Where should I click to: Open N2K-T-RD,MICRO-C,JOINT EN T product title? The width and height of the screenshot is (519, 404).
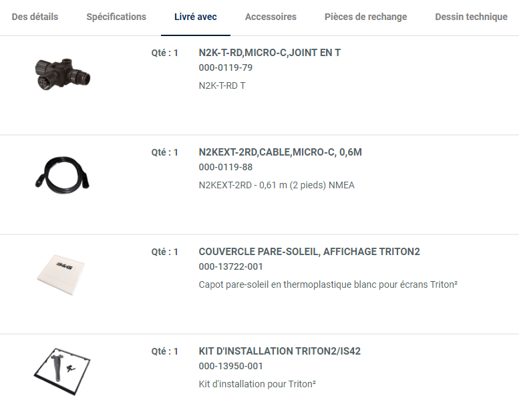pyautogui.click(x=270, y=53)
